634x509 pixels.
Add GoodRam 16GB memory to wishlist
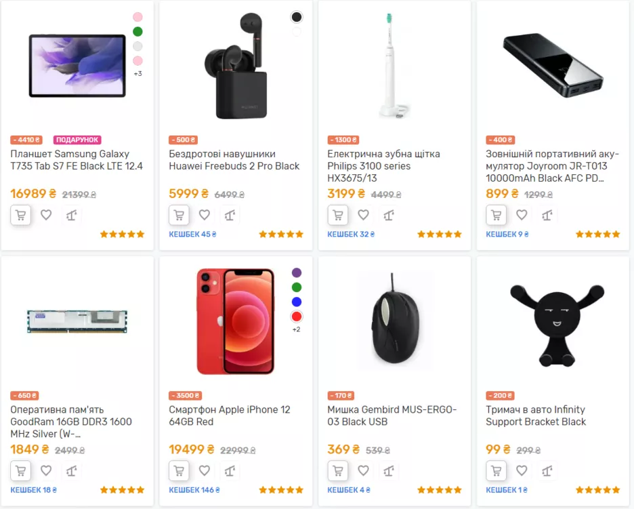(46, 470)
